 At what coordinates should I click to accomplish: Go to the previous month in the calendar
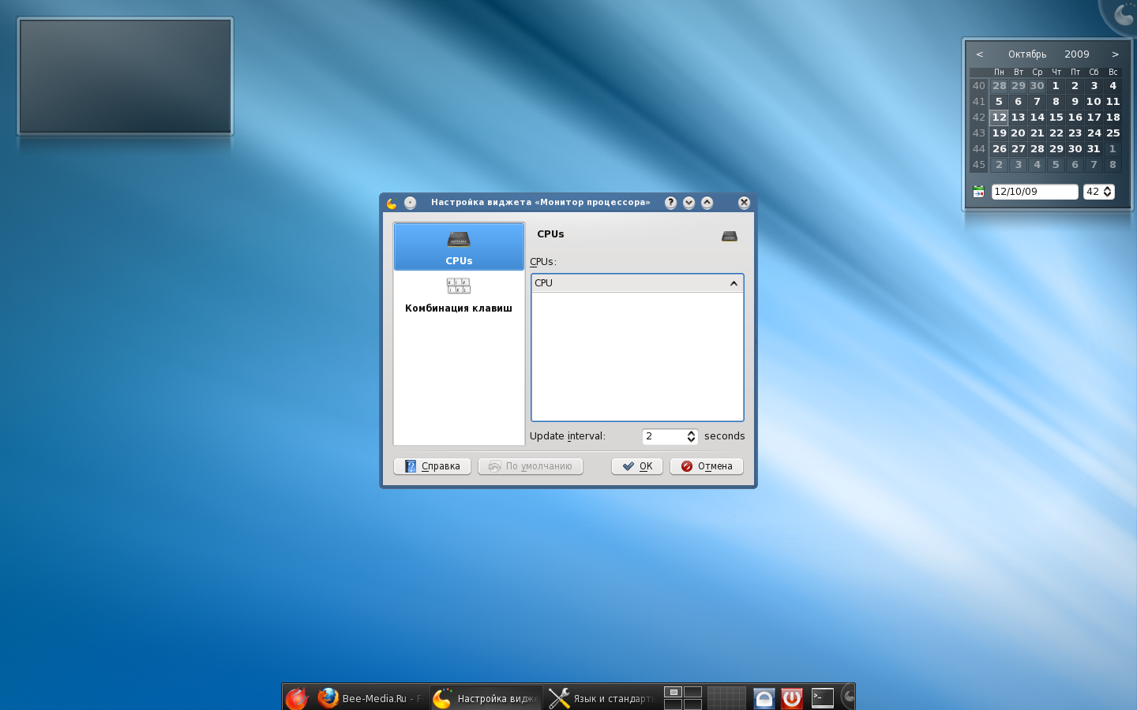click(979, 54)
